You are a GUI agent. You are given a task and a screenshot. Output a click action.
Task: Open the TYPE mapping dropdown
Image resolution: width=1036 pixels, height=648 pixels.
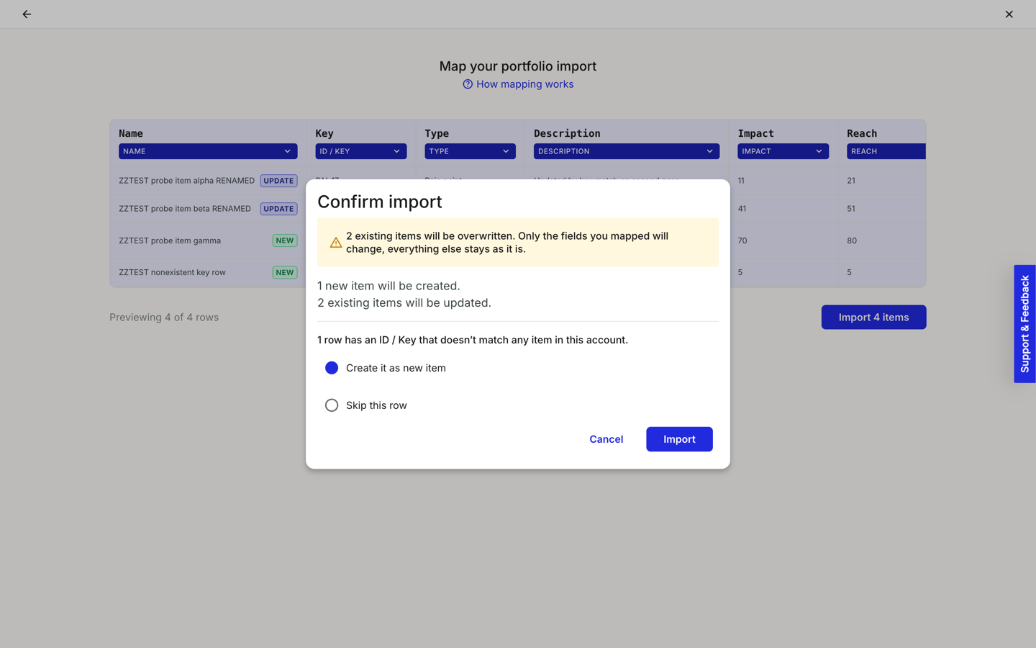(470, 151)
